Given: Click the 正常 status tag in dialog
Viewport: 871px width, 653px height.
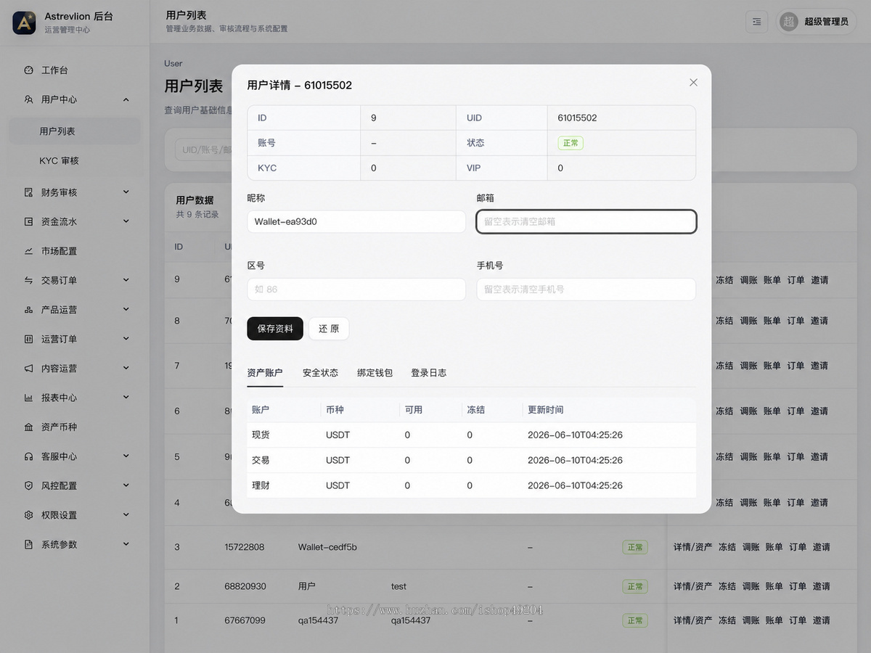Looking at the screenshot, I should (571, 143).
